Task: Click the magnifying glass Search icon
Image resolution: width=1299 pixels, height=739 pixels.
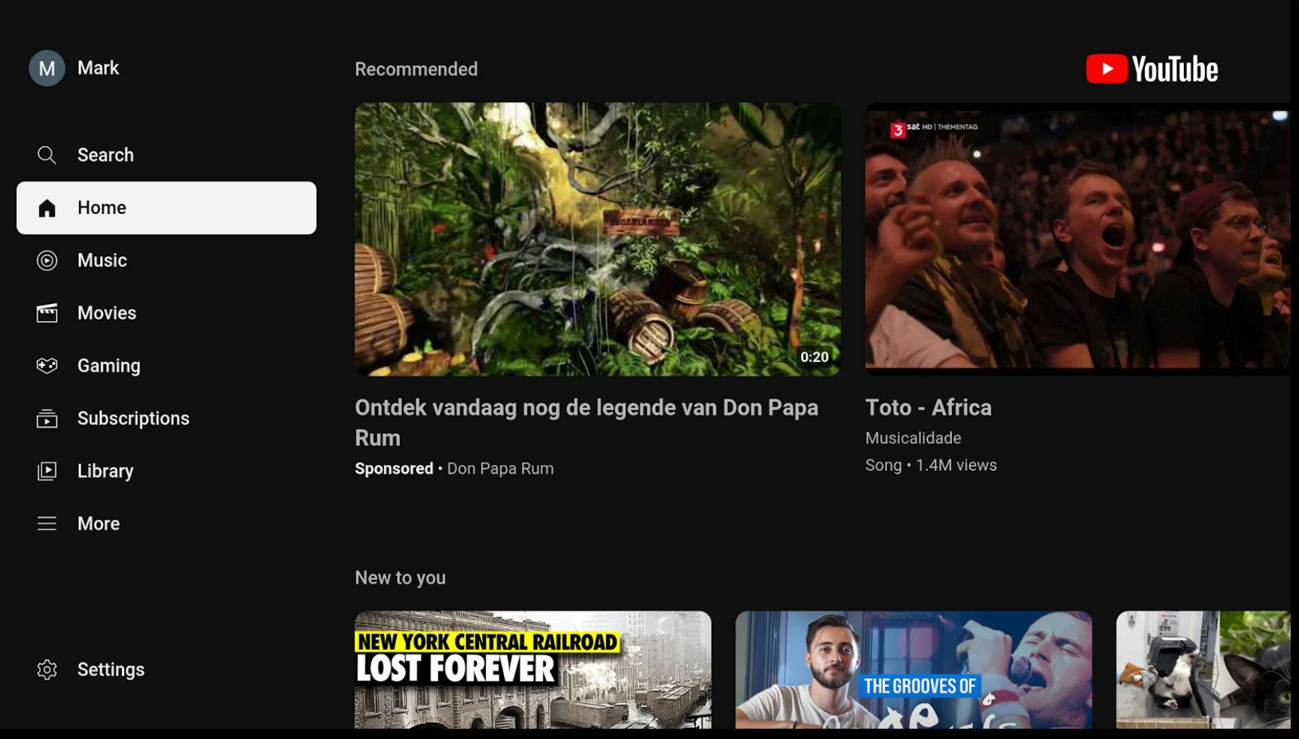Action: click(47, 155)
